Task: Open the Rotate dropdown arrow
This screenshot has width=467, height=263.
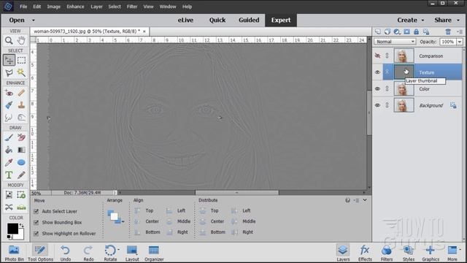Action: click(118, 249)
